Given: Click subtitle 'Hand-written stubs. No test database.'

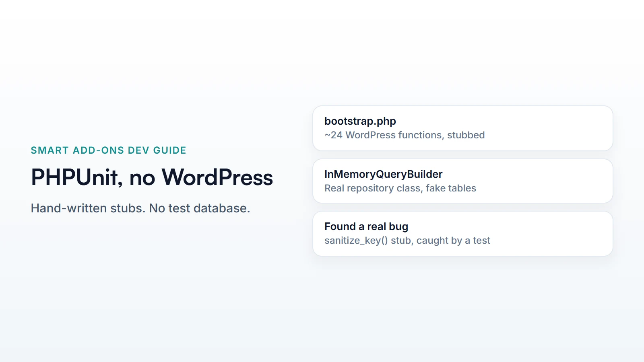Looking at the screenshot, I should [140, 208].
